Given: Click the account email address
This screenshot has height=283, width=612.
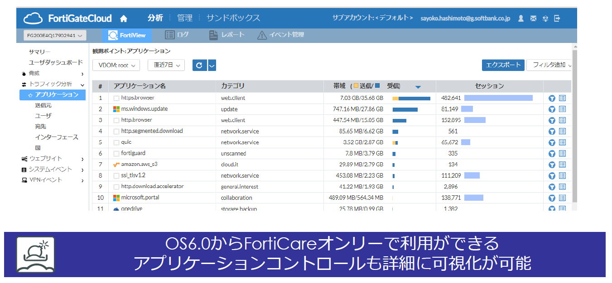Looking at the screenshot, I should 465,19.
